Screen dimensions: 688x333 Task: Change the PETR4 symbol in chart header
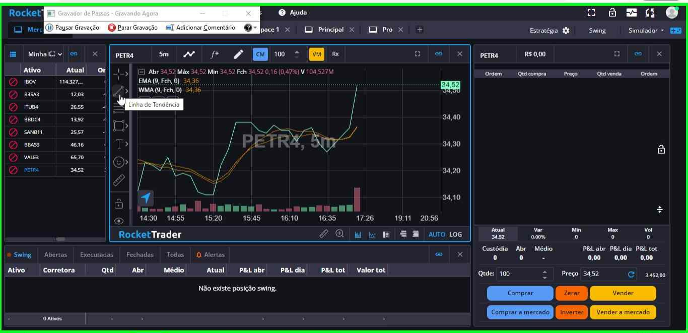(124, 55)
